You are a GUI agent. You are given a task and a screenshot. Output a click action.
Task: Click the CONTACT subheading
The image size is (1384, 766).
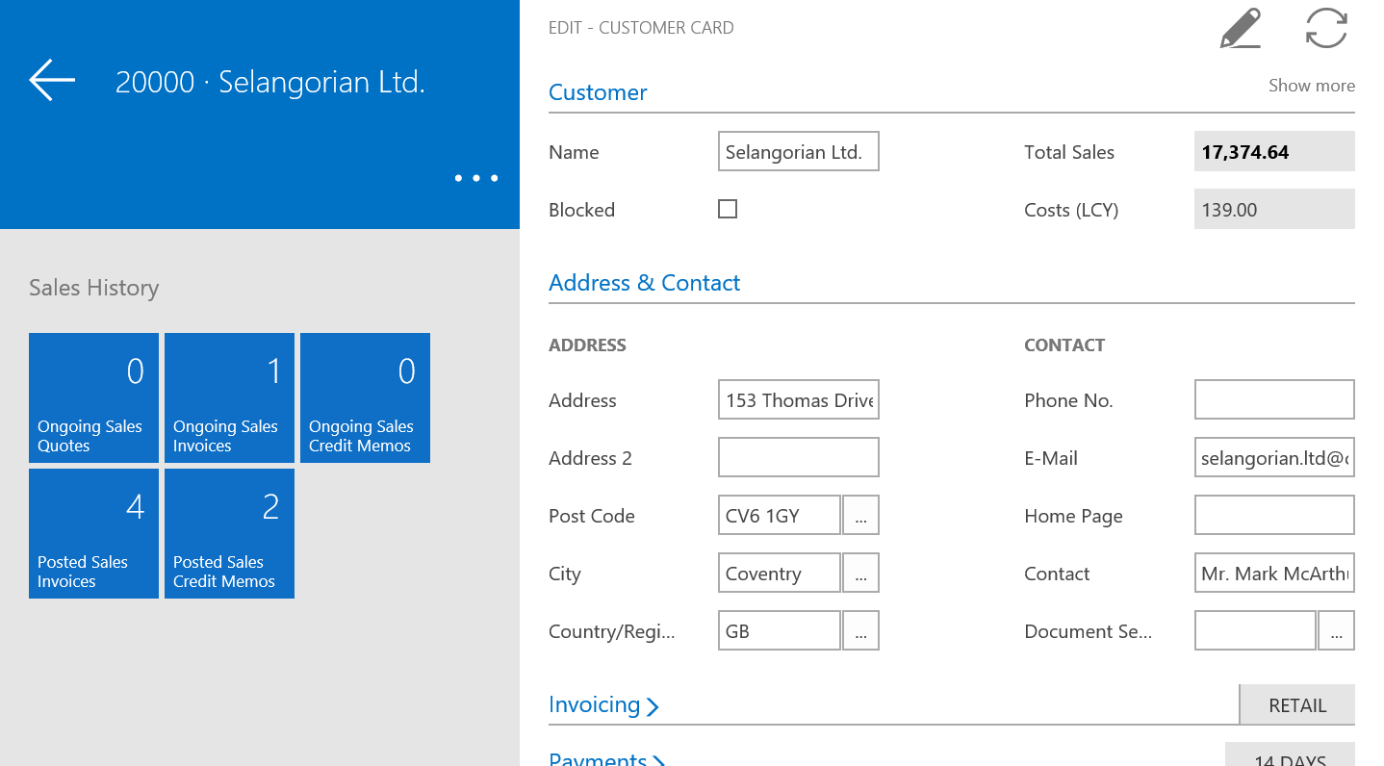(x=1064, y=345)
